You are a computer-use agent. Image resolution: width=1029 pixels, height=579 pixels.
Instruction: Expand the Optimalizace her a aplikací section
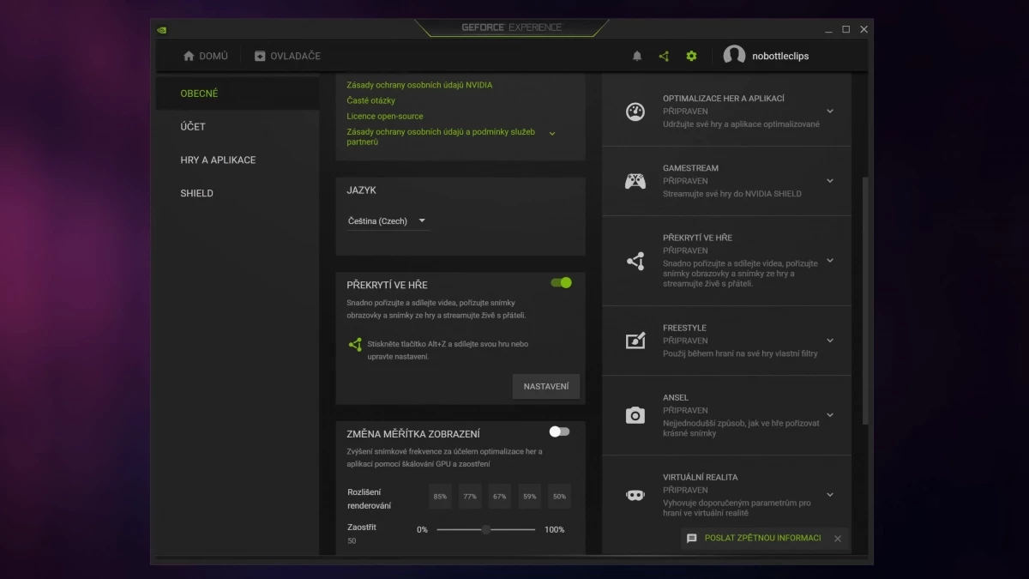pos(830,112)
